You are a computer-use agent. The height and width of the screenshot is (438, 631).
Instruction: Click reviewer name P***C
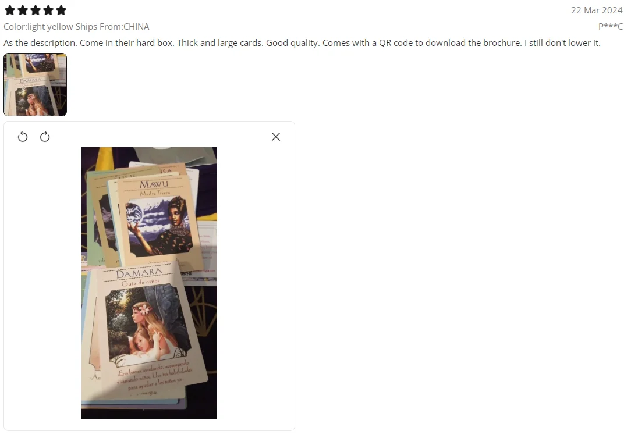pos(610,27)
